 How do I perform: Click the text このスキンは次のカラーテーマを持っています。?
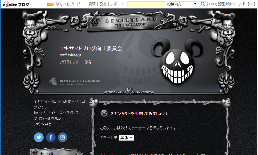138,128
